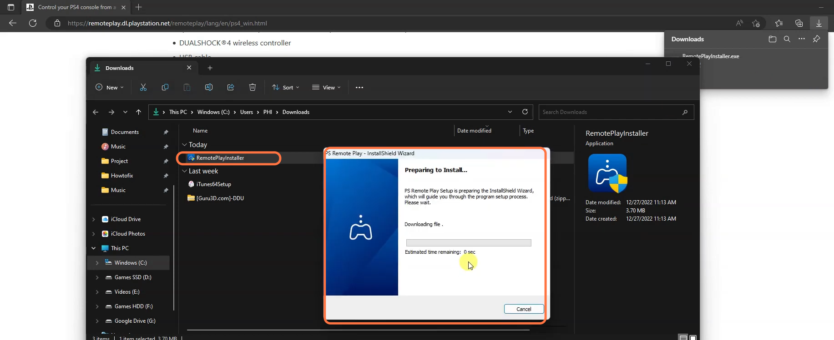Select the Control your PS4 console browser tab
Viewport: 834px width, 340px height.
(x=76, y=7)
